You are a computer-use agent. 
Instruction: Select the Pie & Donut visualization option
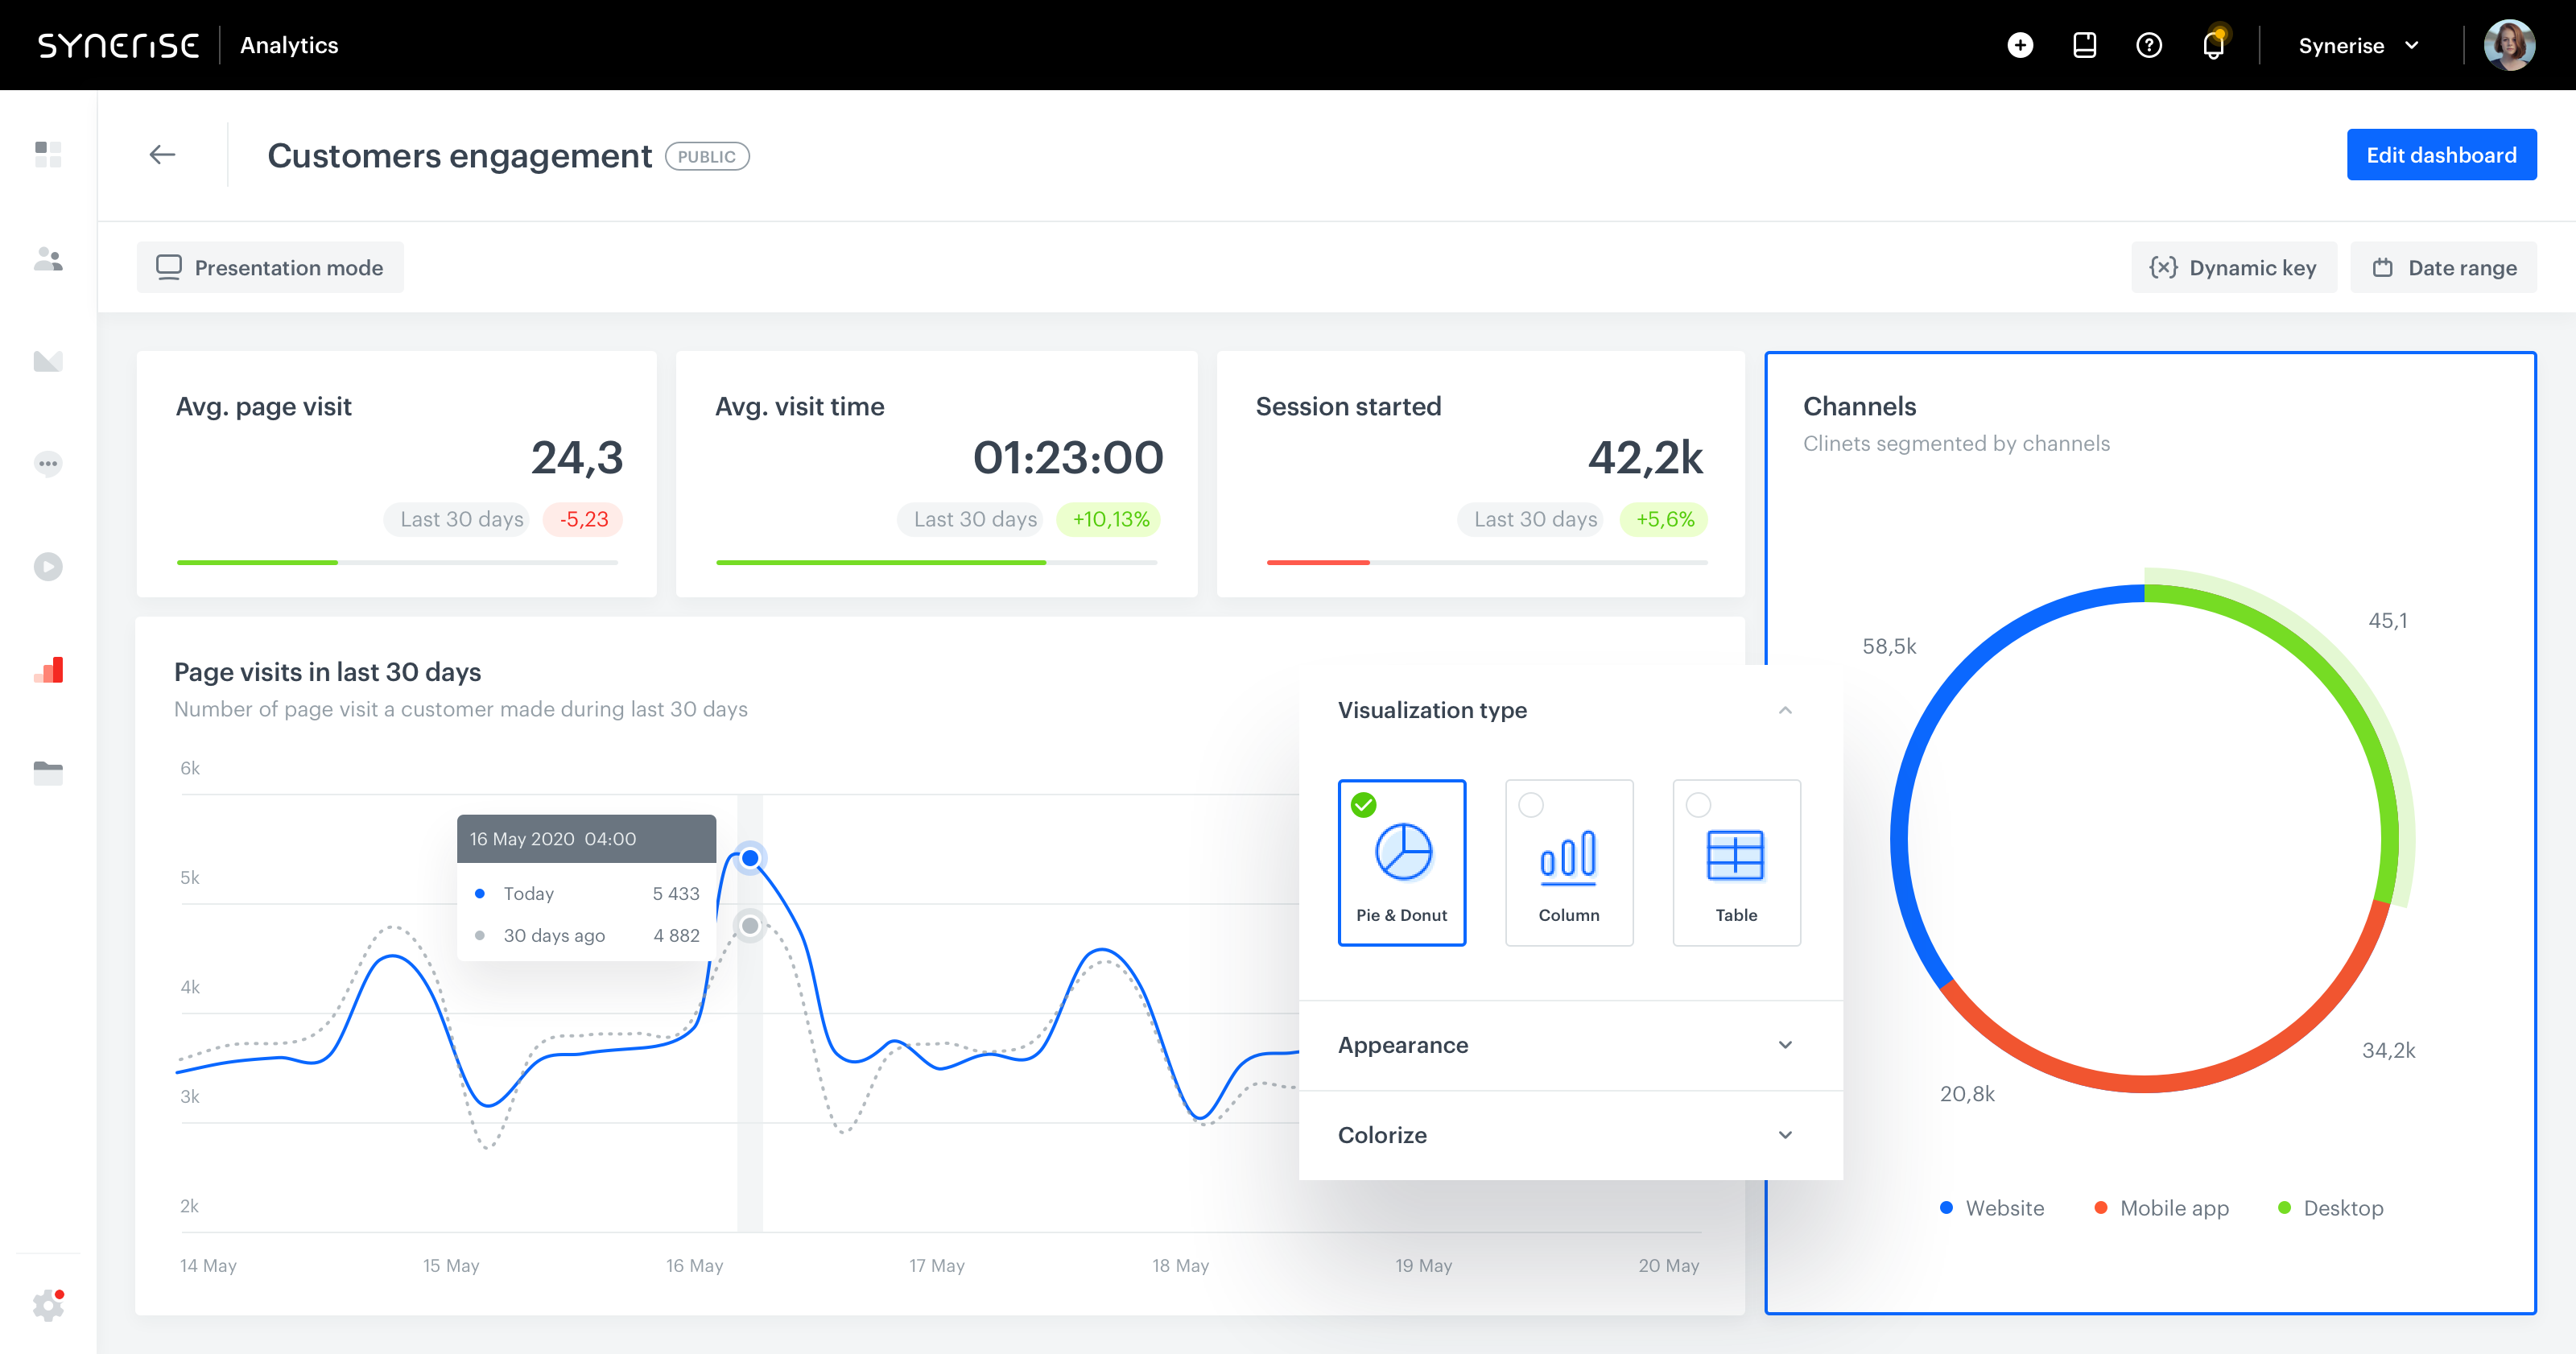1402,862
